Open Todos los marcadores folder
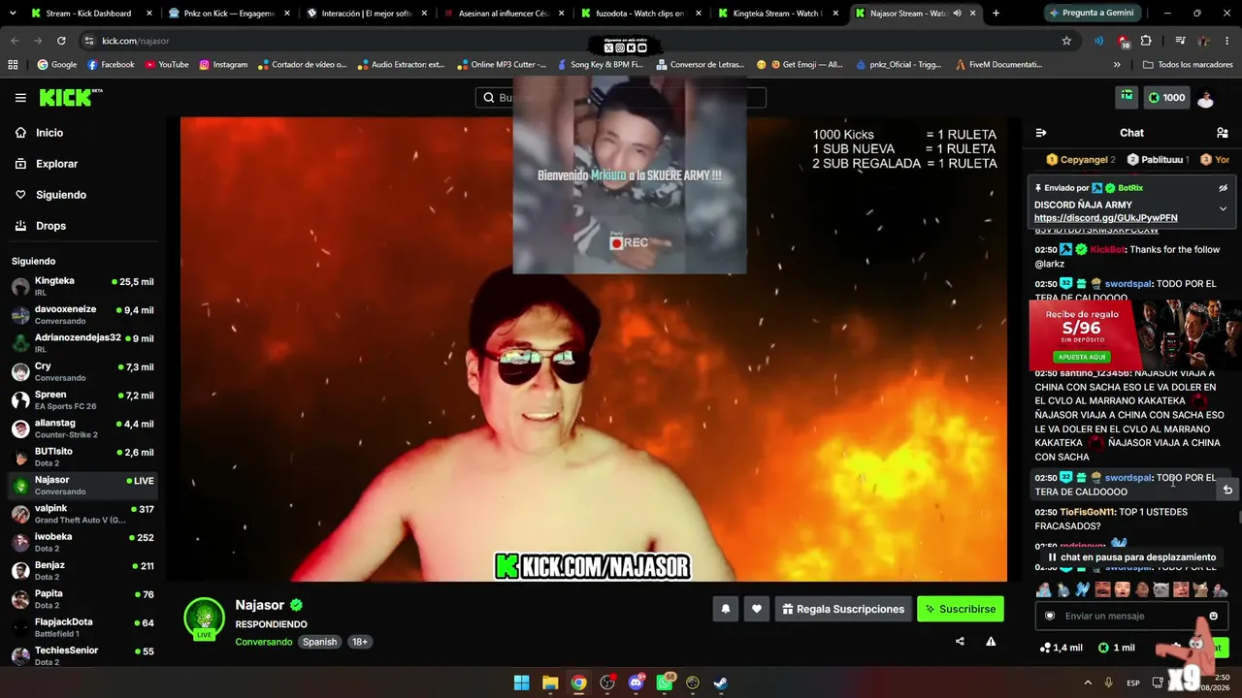 point(1188,65)
